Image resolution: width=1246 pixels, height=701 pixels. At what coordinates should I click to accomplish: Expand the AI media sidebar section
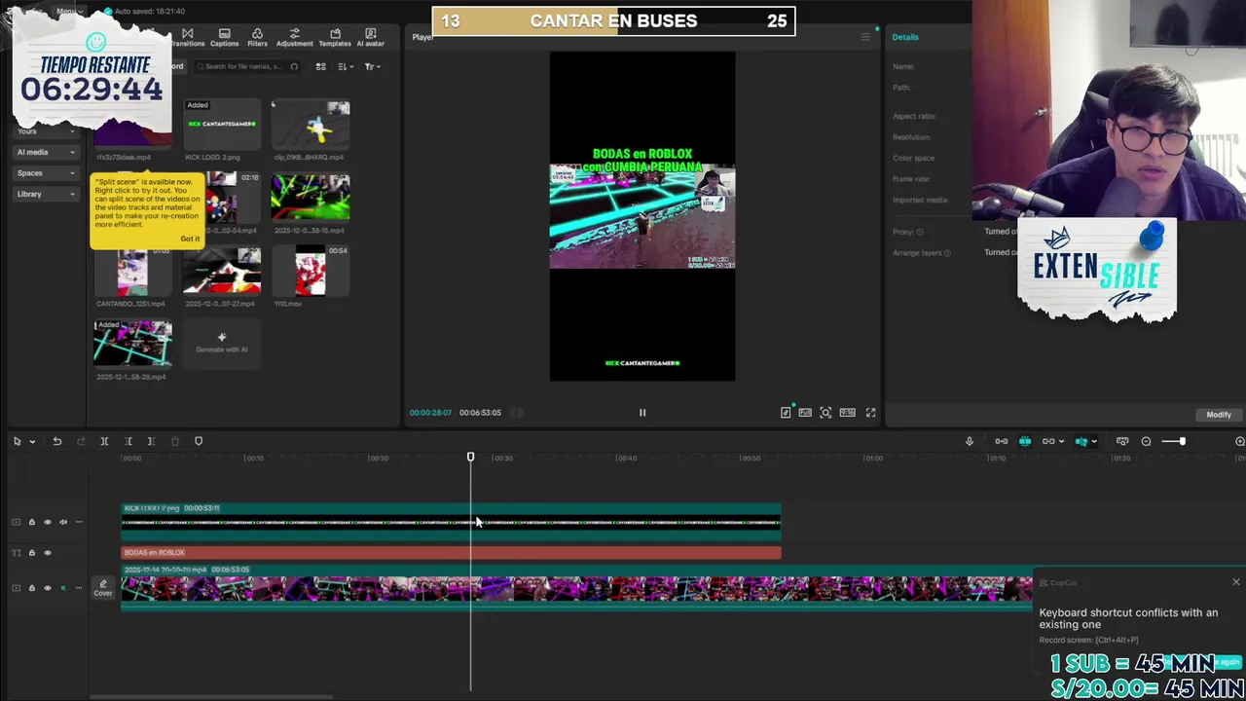click(46, 152)
